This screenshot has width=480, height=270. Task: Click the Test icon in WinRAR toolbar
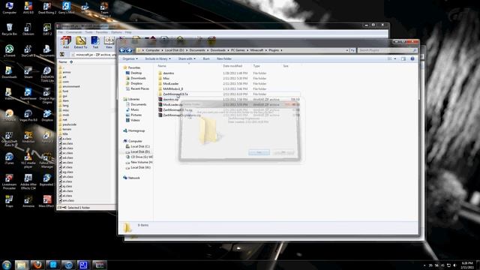[x=95, y=42]
